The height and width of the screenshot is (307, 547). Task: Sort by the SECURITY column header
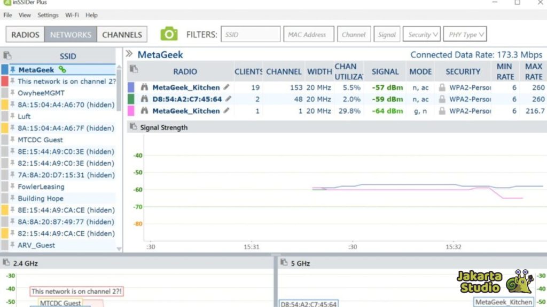click(x=463, y=71)
